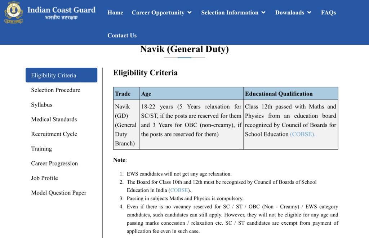Viewport: 369px width, 238px height.
Task: Click the Navik (GD) trade cell
Action: [x=126, y=125]
